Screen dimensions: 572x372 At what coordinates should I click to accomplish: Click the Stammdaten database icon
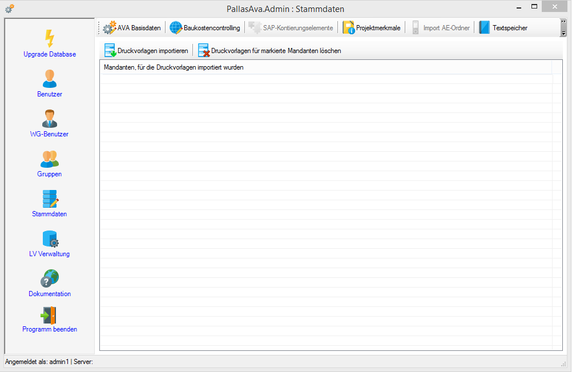click(50, 199)
